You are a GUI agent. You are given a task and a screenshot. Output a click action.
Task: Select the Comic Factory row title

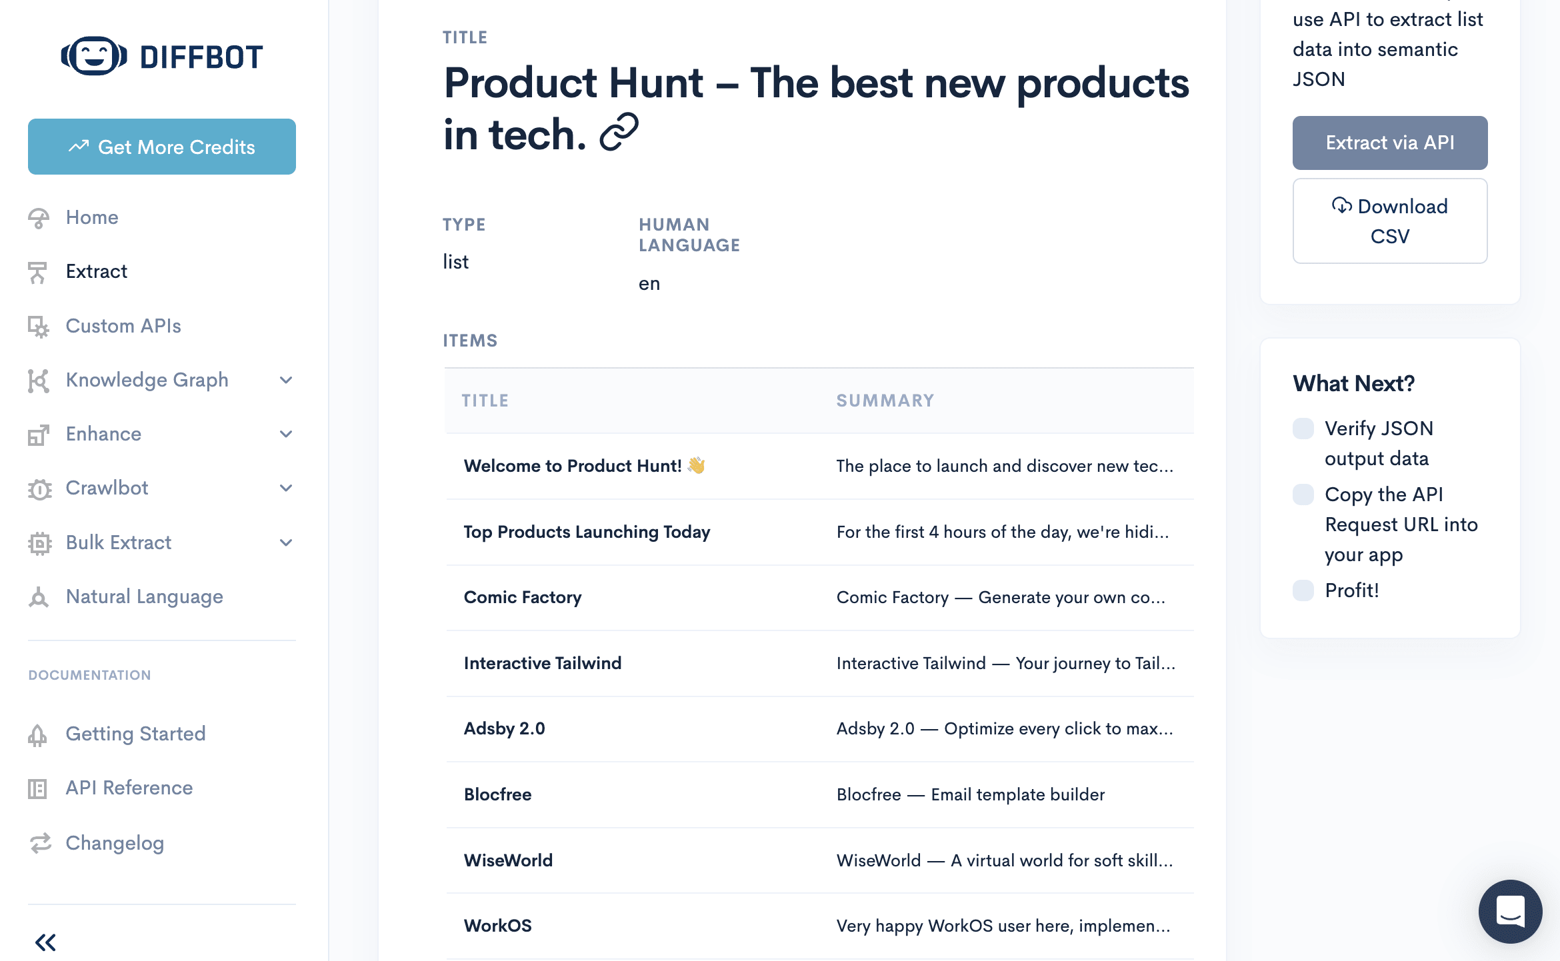pos(523,597)
